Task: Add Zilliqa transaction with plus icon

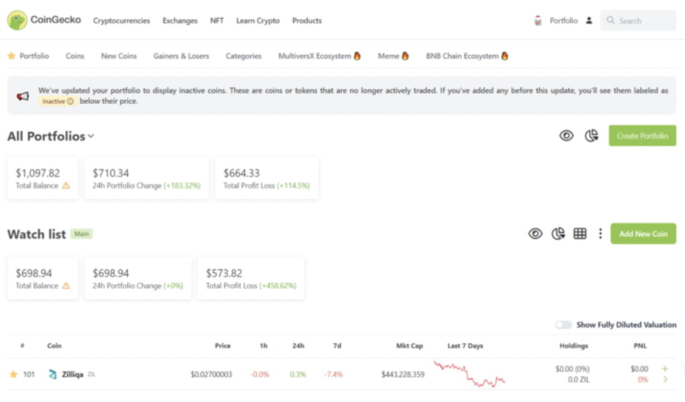Action: click(x=665, y=369)
